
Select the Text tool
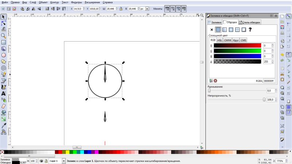[4, 94]
